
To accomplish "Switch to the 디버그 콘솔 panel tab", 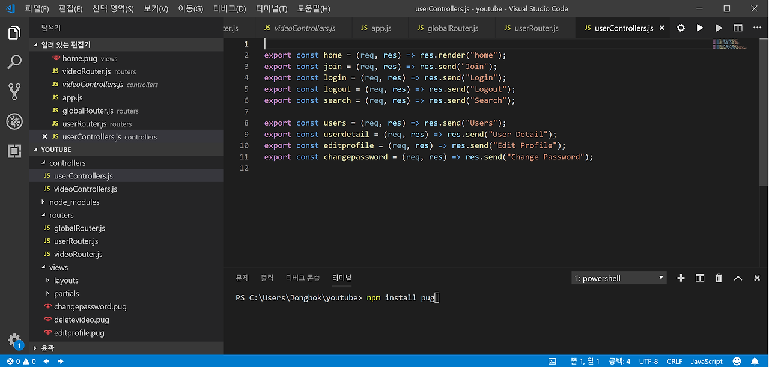I will coord(303,278).
